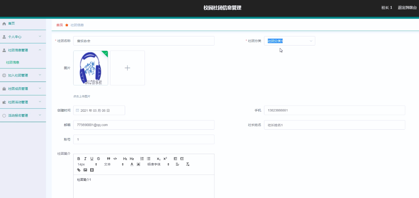Viewport: 419px width, 198px height.
Task: Click the 社团信息 breadcrumb item
Action: (77, 25)
